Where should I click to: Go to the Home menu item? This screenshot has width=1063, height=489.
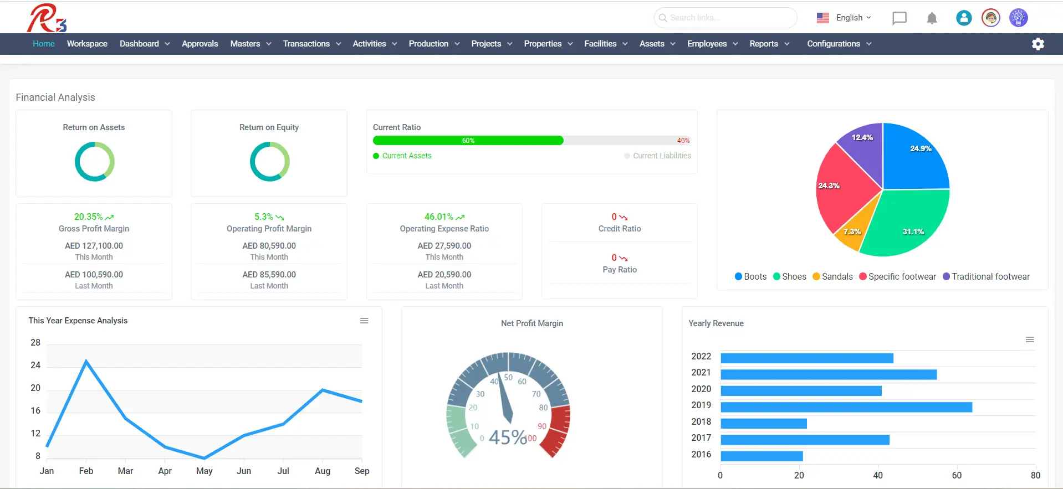click(x=43, y=44)
